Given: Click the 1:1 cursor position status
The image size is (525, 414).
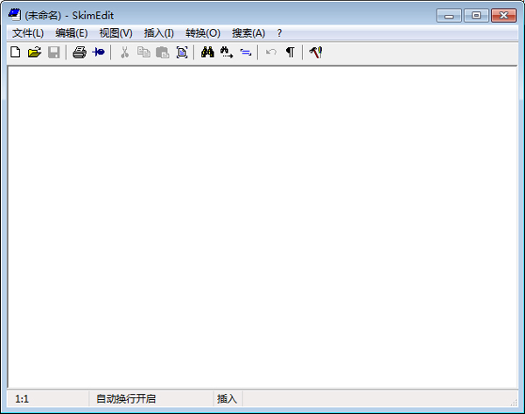Looking at the screenshot, I should click(x=22, y=399).
